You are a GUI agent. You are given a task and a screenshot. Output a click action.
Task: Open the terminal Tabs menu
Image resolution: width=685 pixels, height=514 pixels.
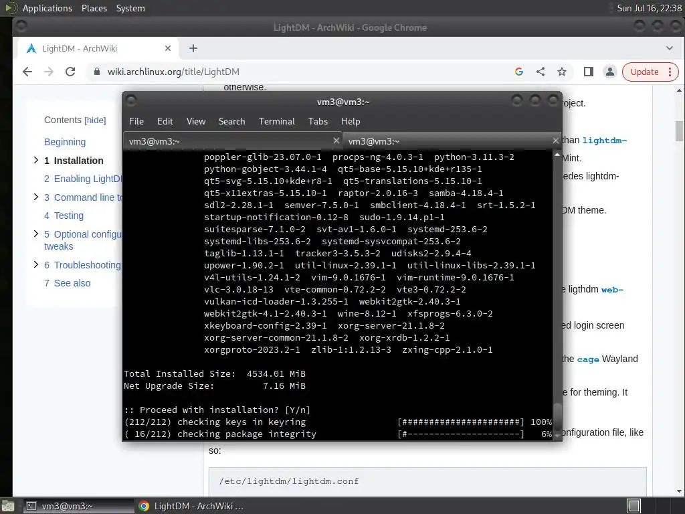pyautogui.click(x=318, y=122)
